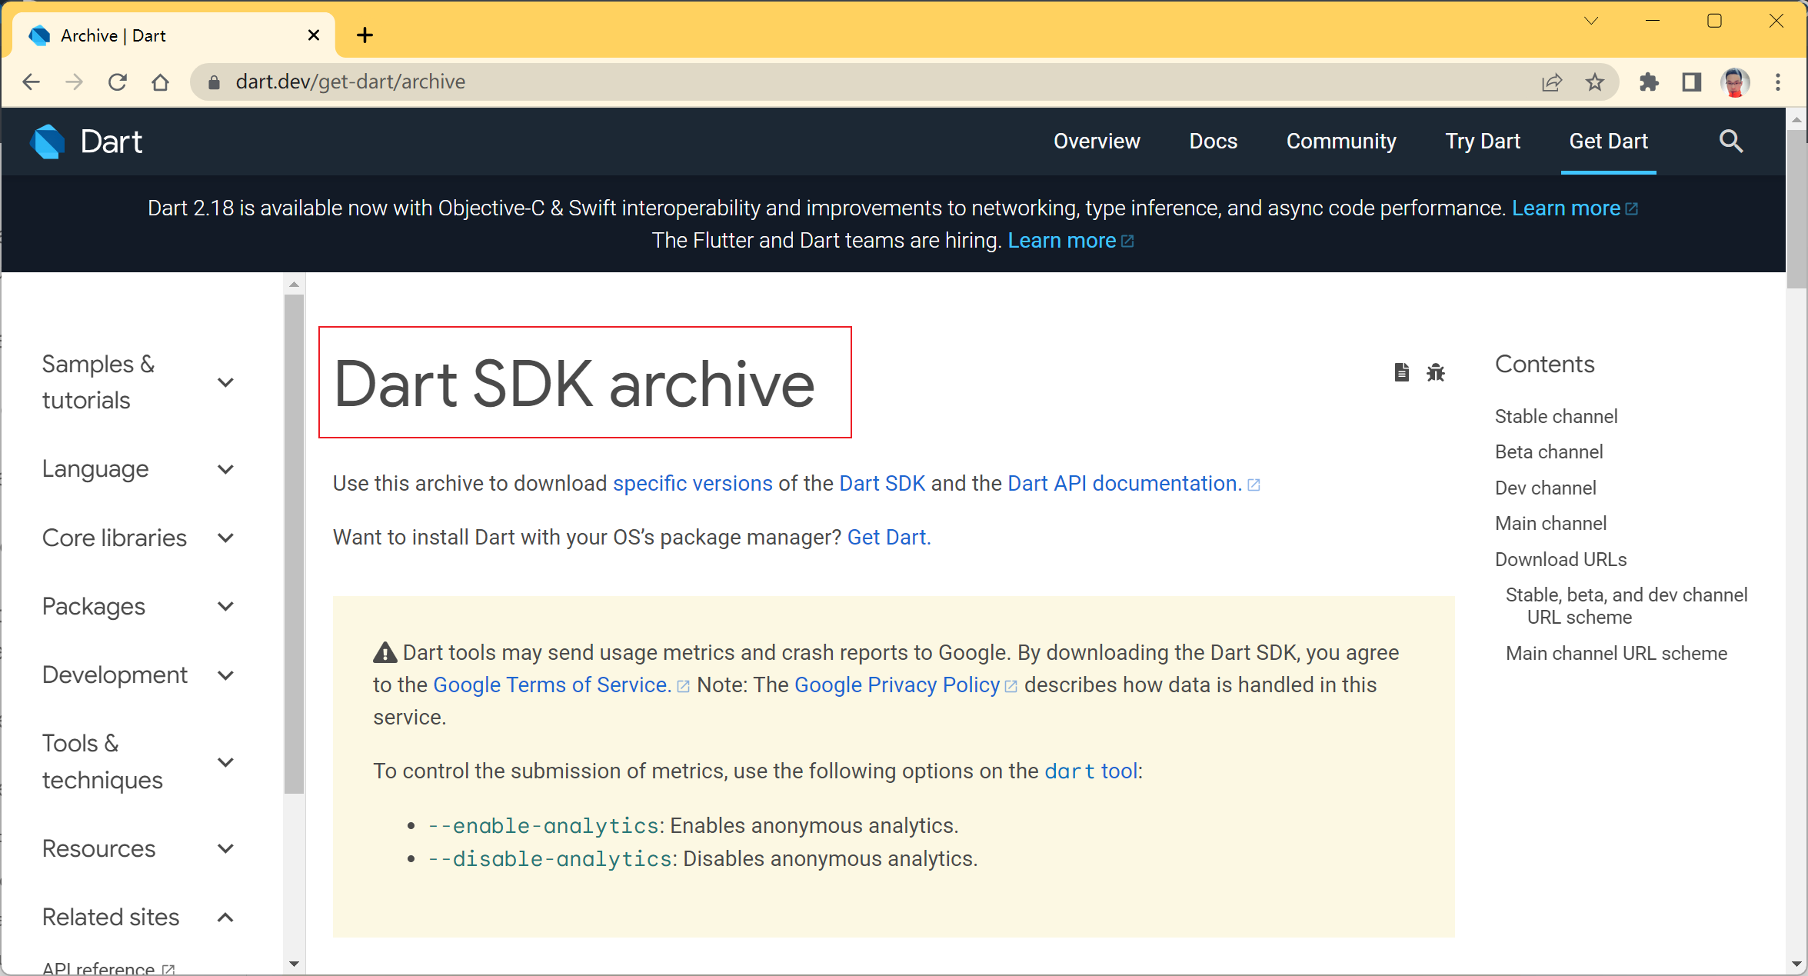Report a bug using the bug icon
This screenshot has height=976, width=1808.
coord(1436,373)
